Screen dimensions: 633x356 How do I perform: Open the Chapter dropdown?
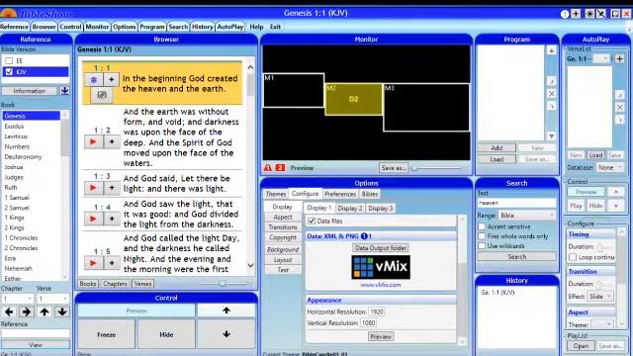coord(18,299)
